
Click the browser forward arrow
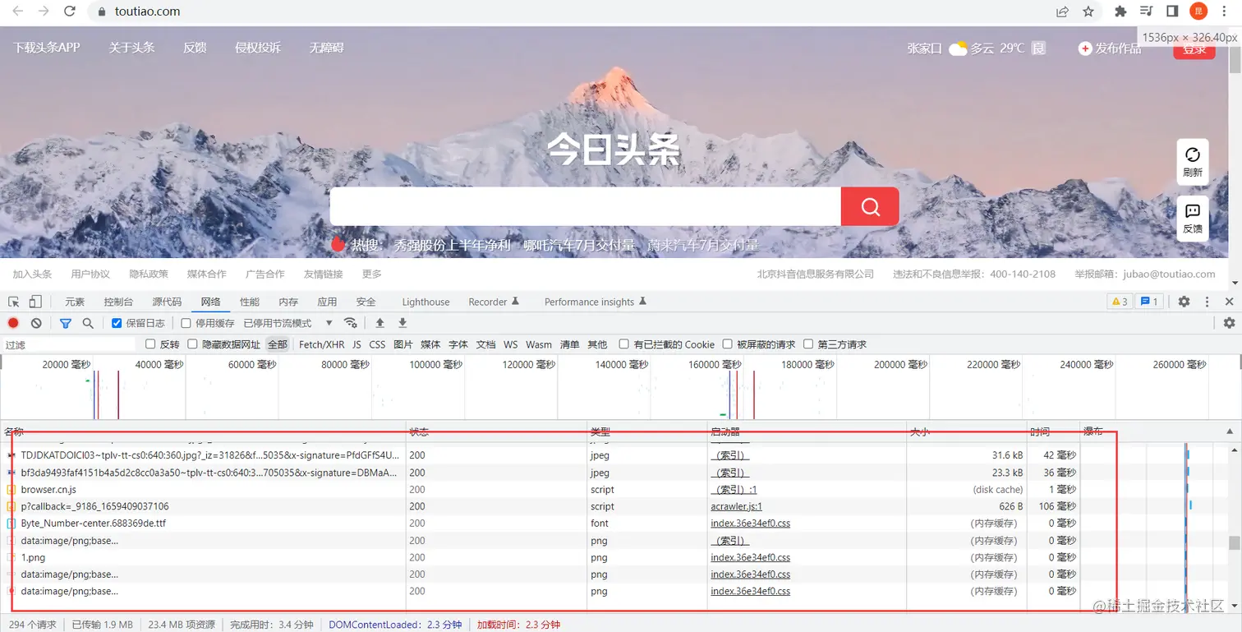[x=44, y=12]
